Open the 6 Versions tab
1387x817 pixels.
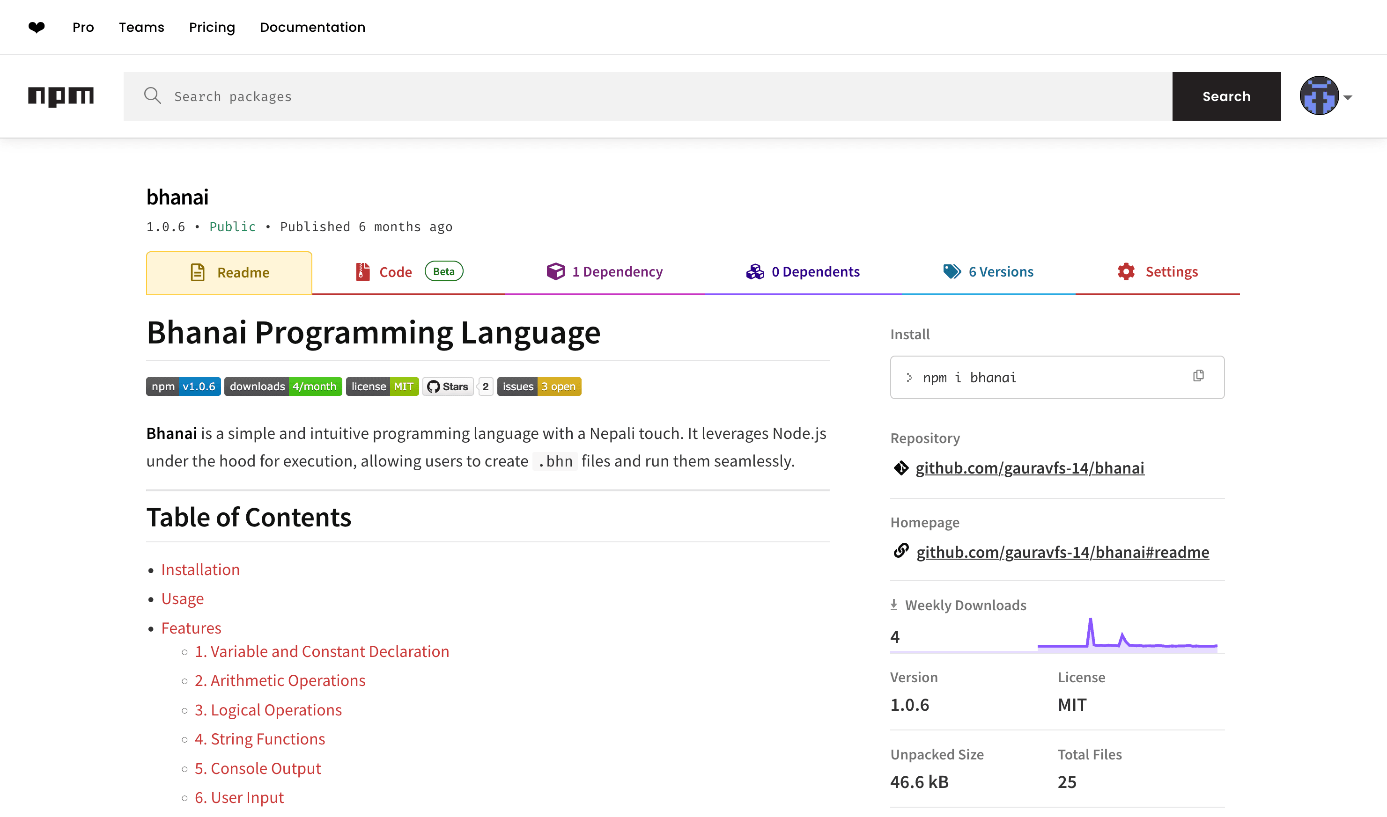tap(988, 272)
